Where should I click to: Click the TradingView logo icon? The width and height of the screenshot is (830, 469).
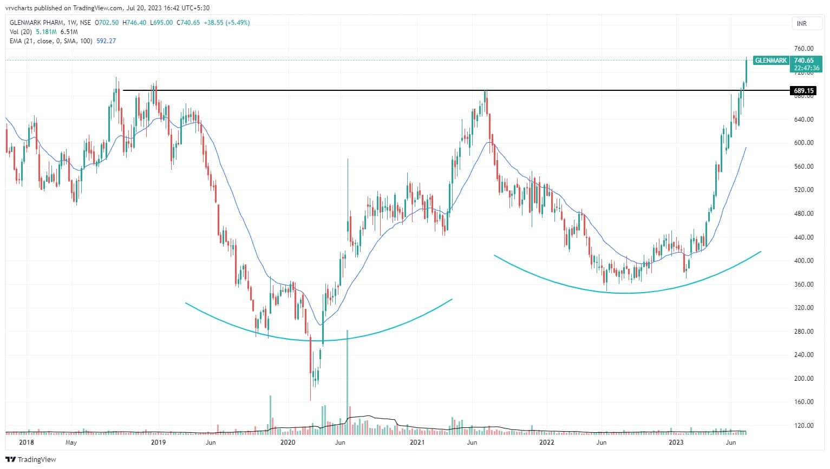point(11,459)
